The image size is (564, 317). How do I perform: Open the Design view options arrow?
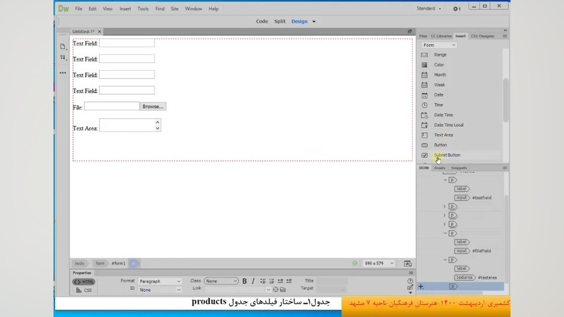[314, 22]
